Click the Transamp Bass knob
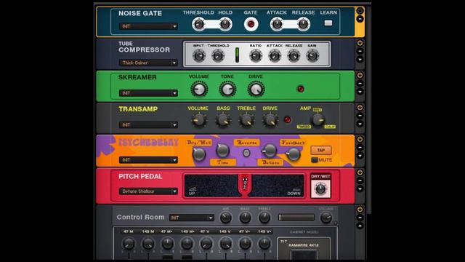This screenshot has height=262, width=465. (x=223, y=120)
